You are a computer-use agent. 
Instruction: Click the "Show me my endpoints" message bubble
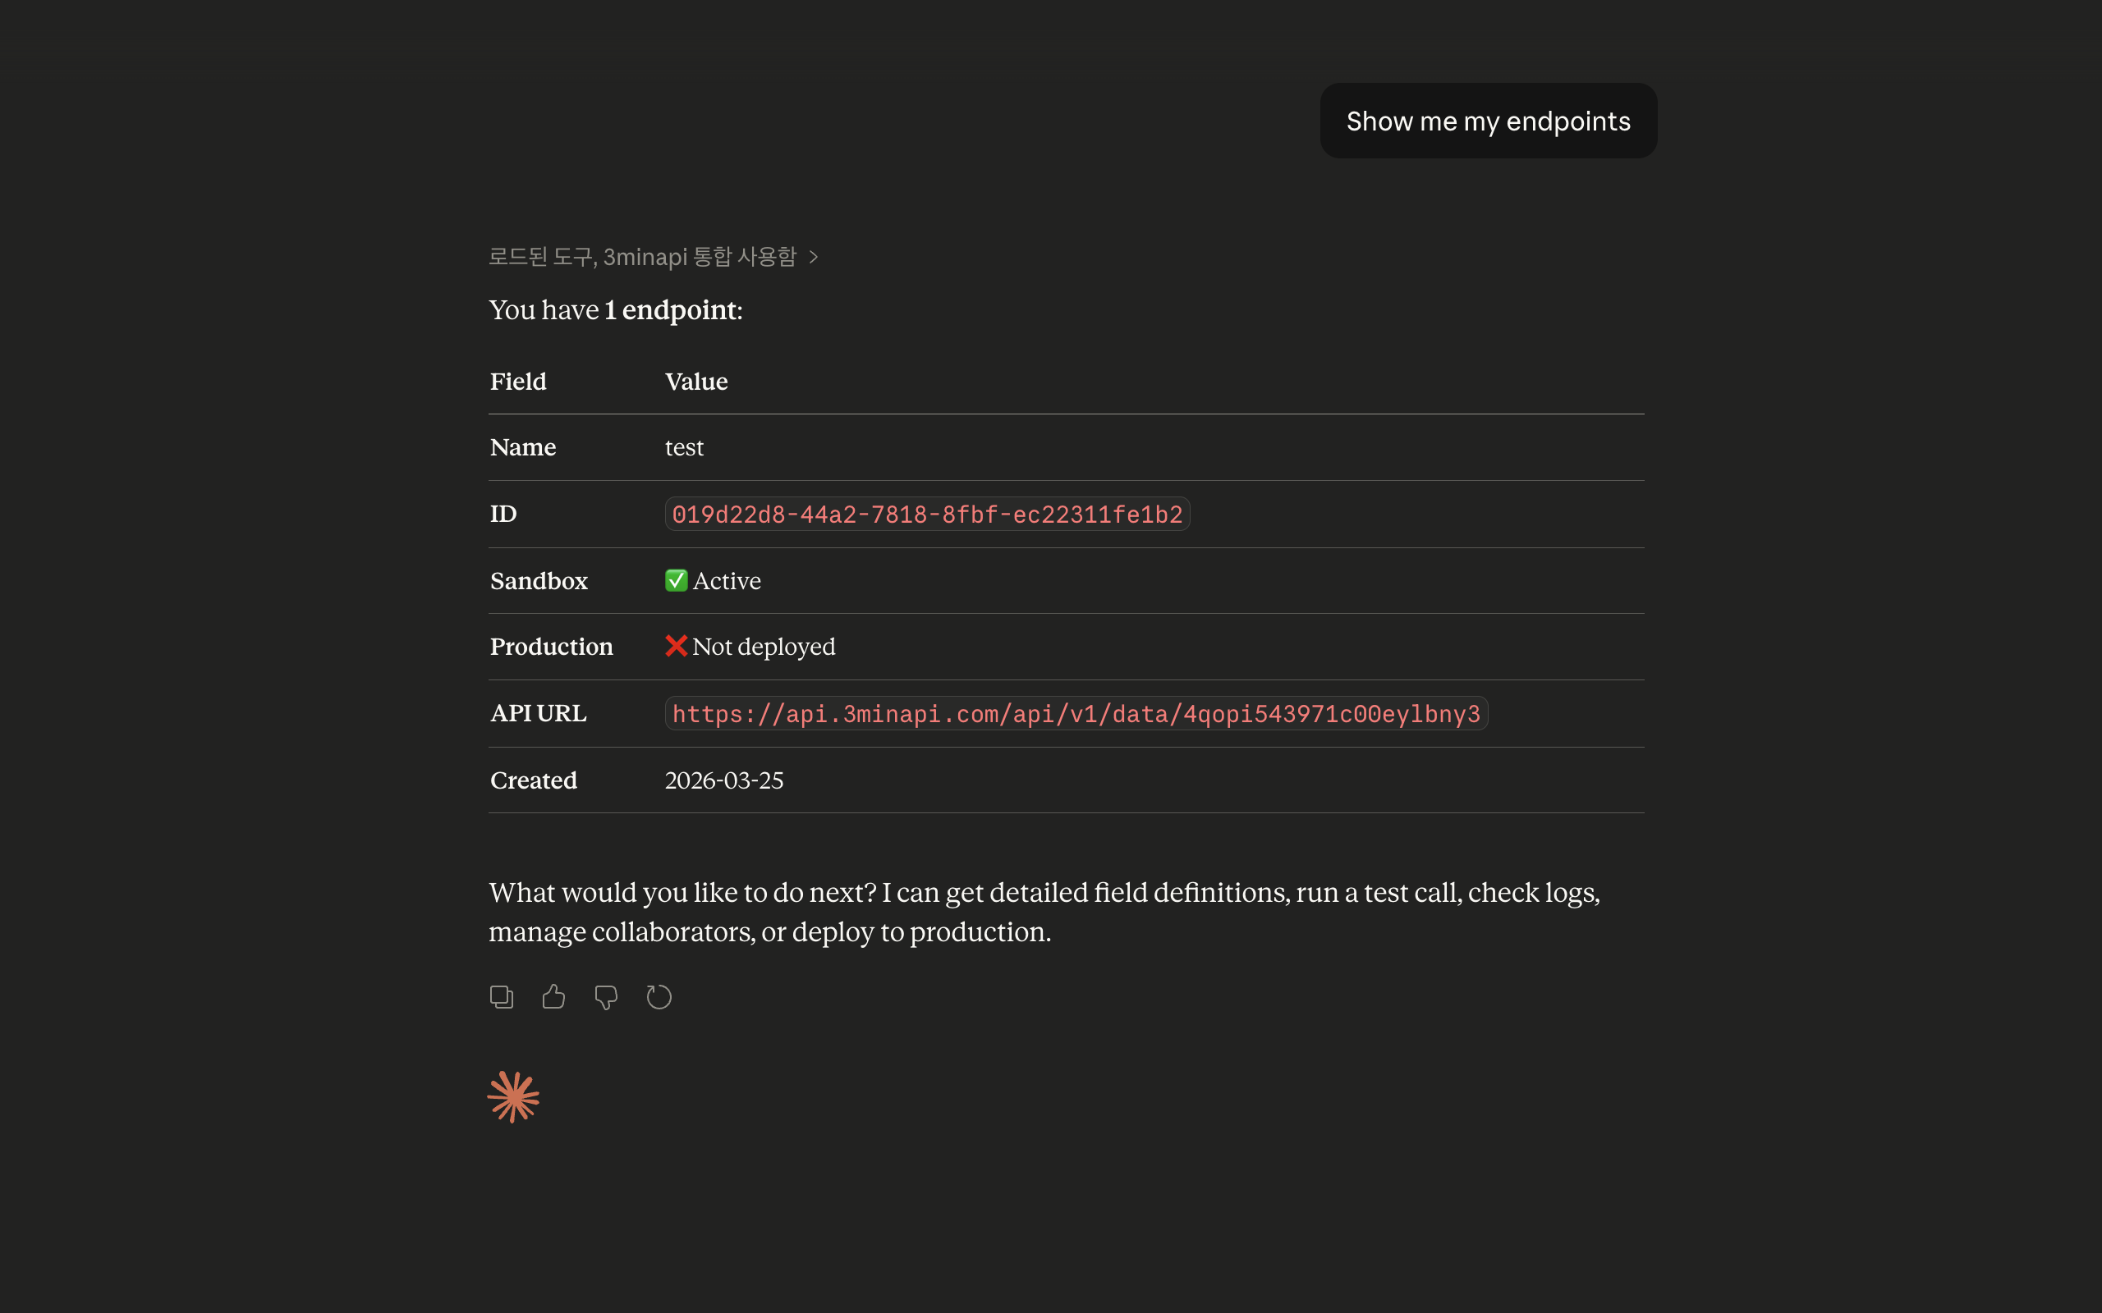(x=1487, y=121)
